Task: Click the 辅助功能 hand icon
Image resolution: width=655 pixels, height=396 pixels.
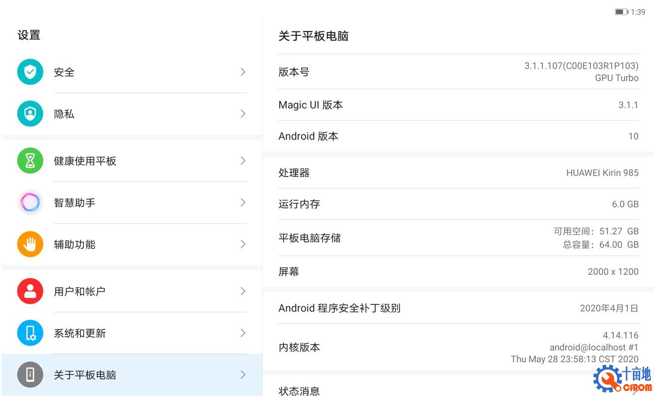Action: coord(30,244)
